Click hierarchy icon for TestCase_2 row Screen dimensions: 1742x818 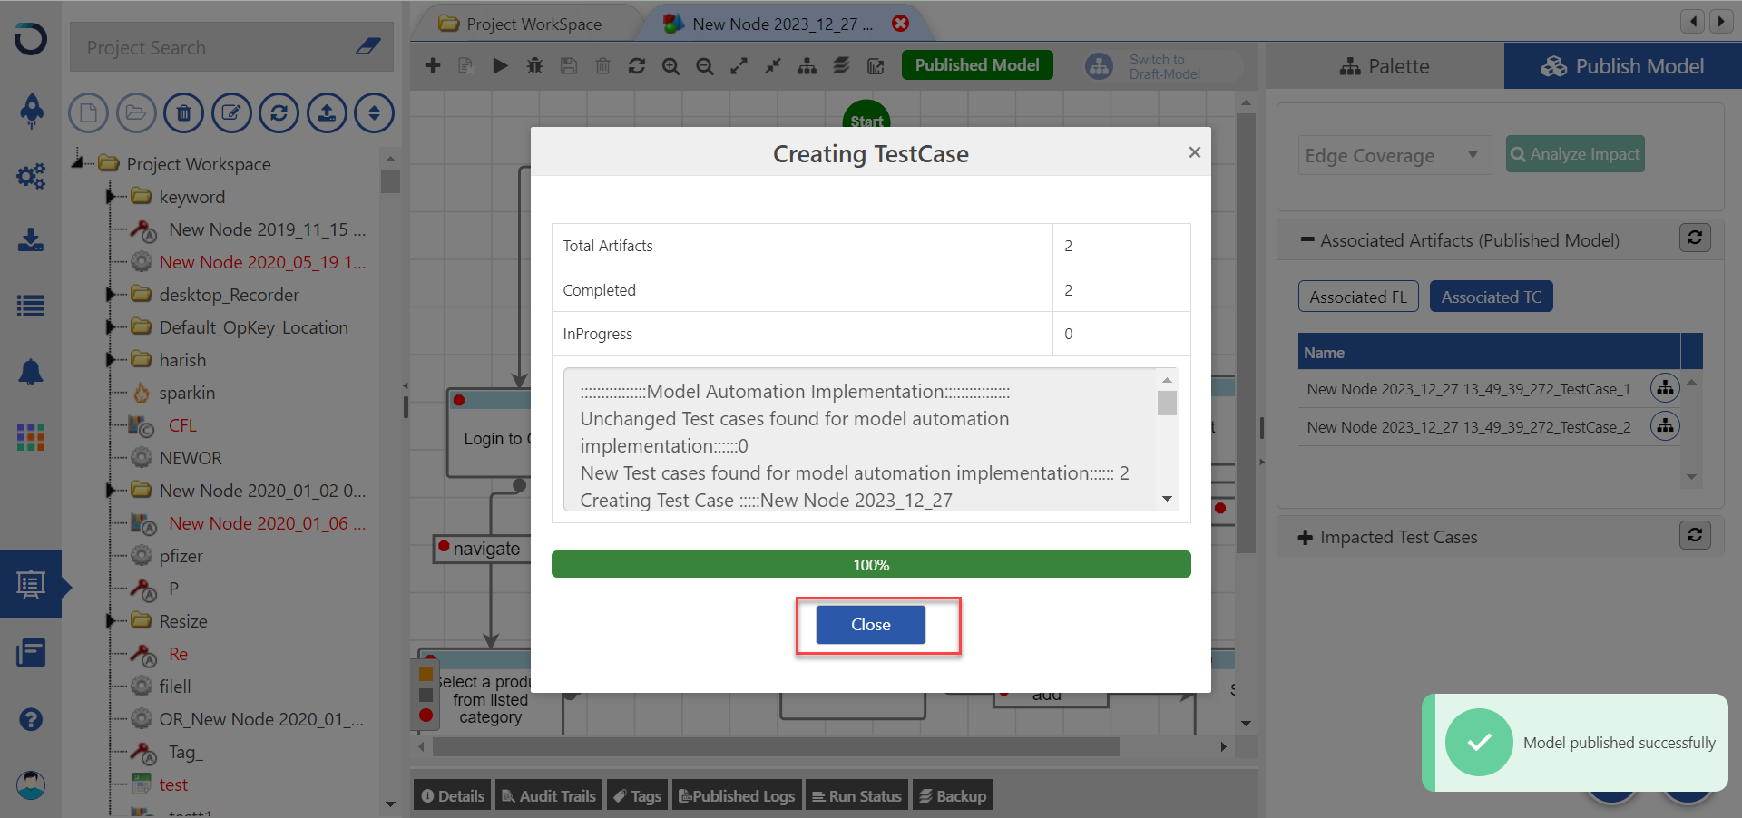[1665, 426]
